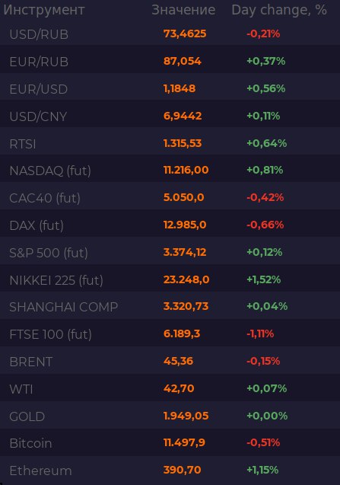340x485 pixels.
Task: Click the EUR/USD pair label
Action: (39, 89)
